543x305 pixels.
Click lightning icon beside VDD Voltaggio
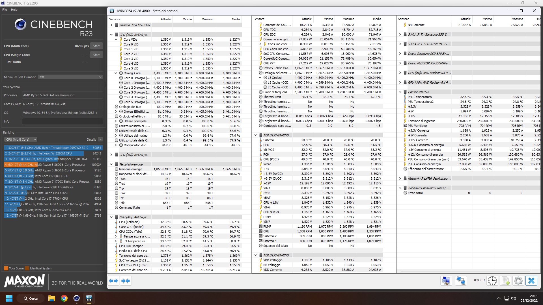[x=261, y=260]
